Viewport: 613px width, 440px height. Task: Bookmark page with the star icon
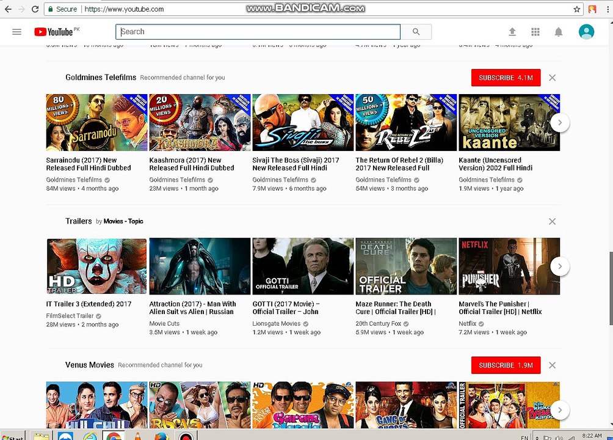tap(576, 9)
